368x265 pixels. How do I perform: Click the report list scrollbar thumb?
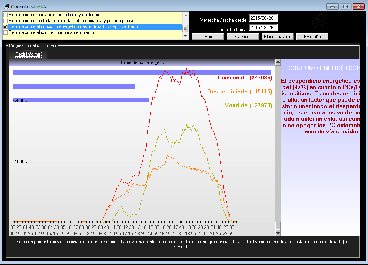(x=185, y=28)
